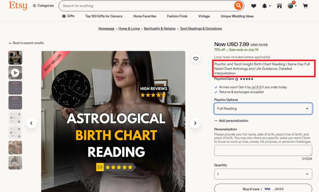Open the five-star shop rating
The width and height of the screenshot is (319, 192).
247,79
